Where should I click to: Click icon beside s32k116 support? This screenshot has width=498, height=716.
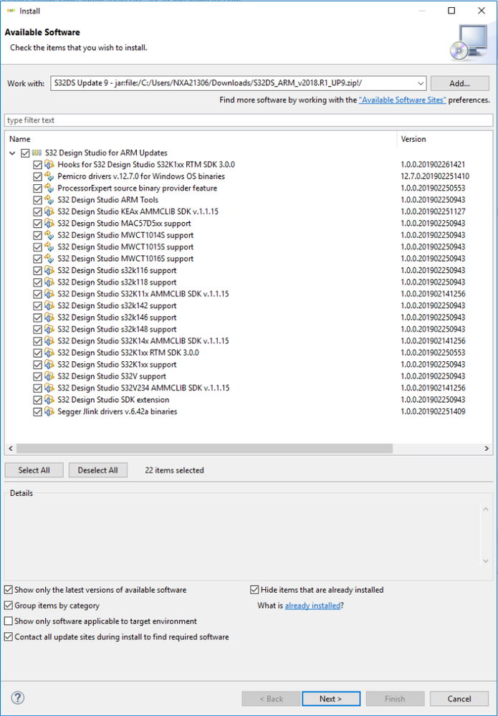coord(49,270)
